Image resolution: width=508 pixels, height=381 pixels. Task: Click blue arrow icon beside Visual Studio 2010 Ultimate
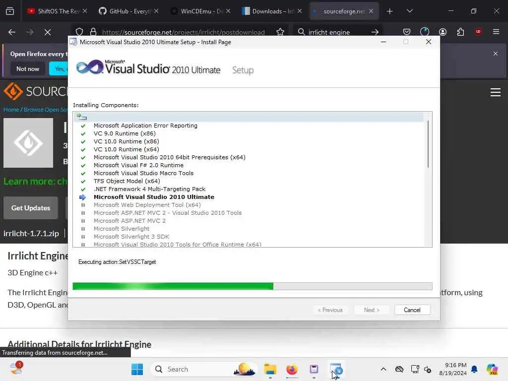tap(83, 197)
